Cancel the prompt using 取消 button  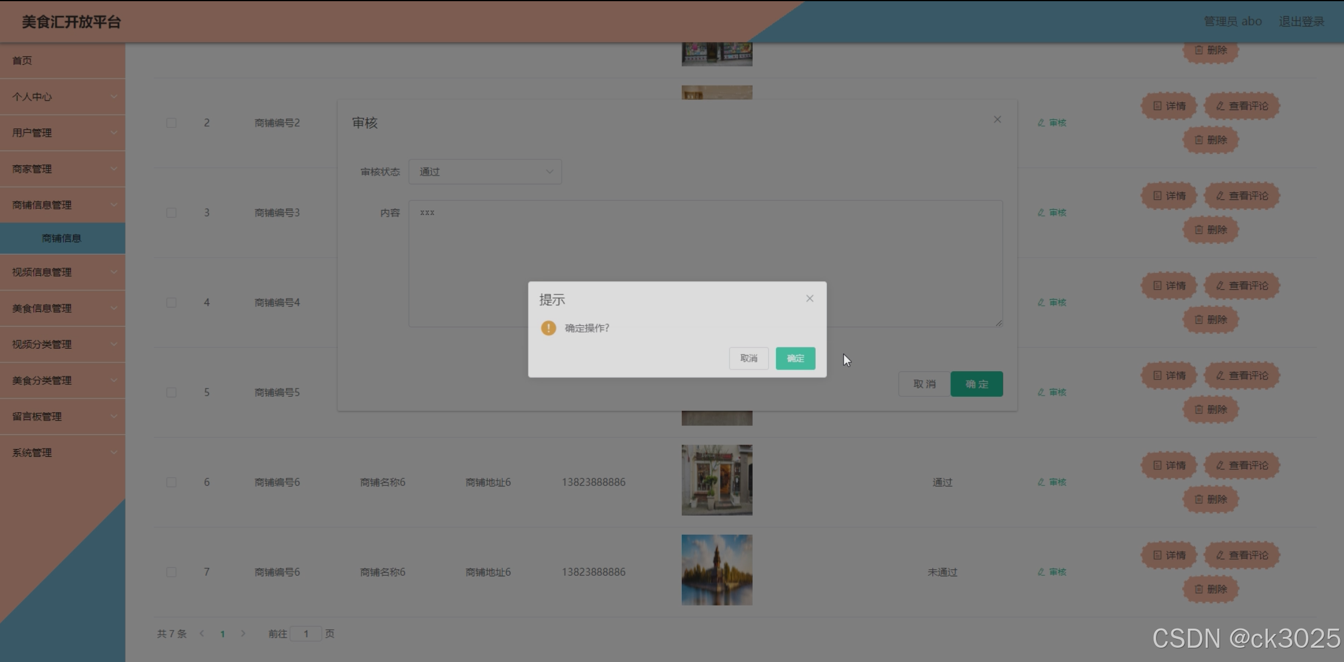[748, 358]
